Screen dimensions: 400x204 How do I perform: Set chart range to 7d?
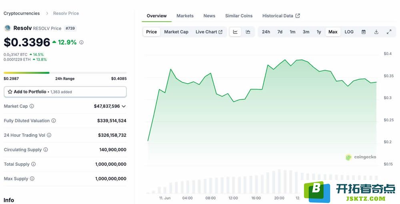point(280,32)
